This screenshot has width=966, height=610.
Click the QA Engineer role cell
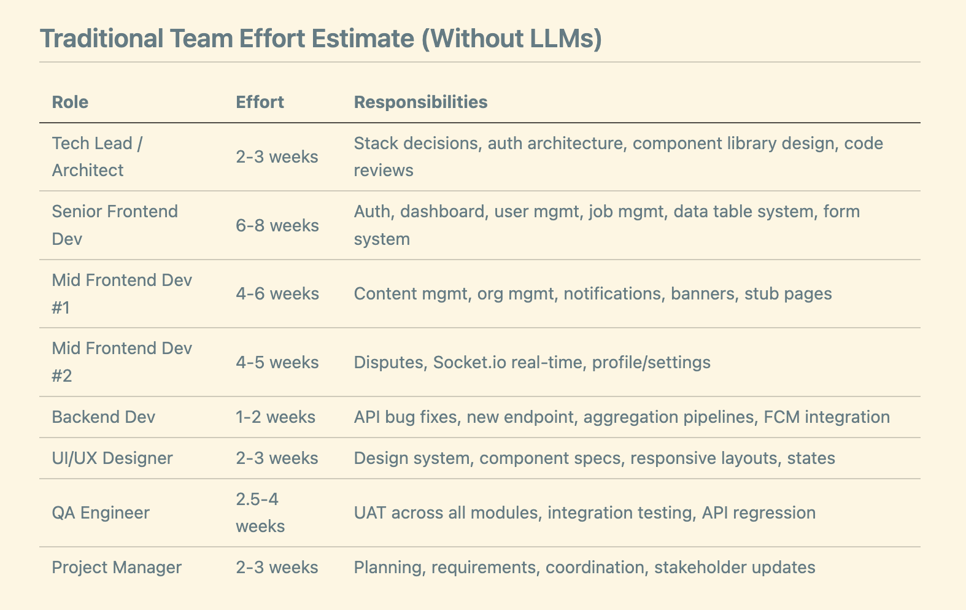[101, 513]
